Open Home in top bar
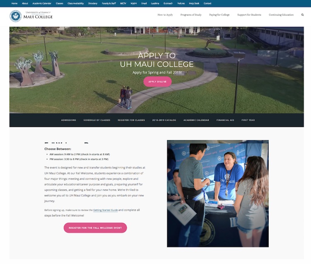 click(x=15, y=3)
